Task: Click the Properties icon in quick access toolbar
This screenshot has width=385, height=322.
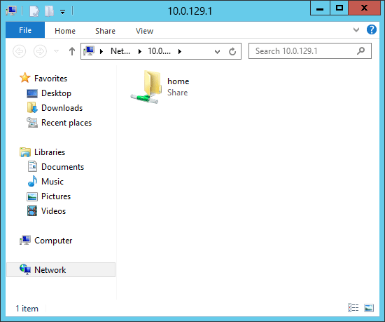Action: pos(34,11)
